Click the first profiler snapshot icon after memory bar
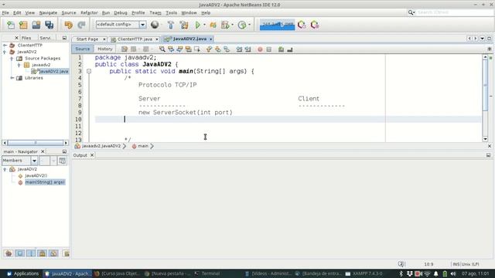Viewport: 495px width, 278px height. (302, 25)
